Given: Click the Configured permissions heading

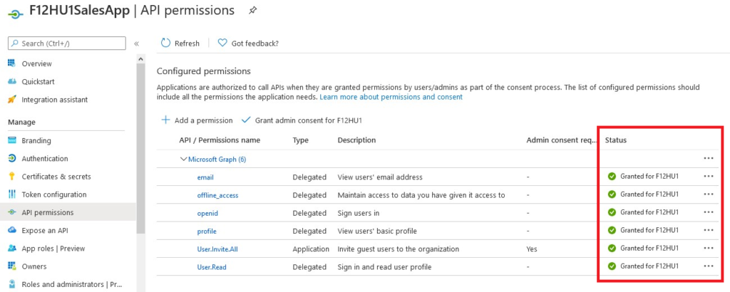Looking at the screenshot, I should (x=203, y=71).
